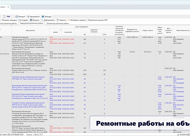The height and width of the screenshot is (136, 190).
Task: Click the Объем стравл. газа column header
Action: (x=160, y=31)
